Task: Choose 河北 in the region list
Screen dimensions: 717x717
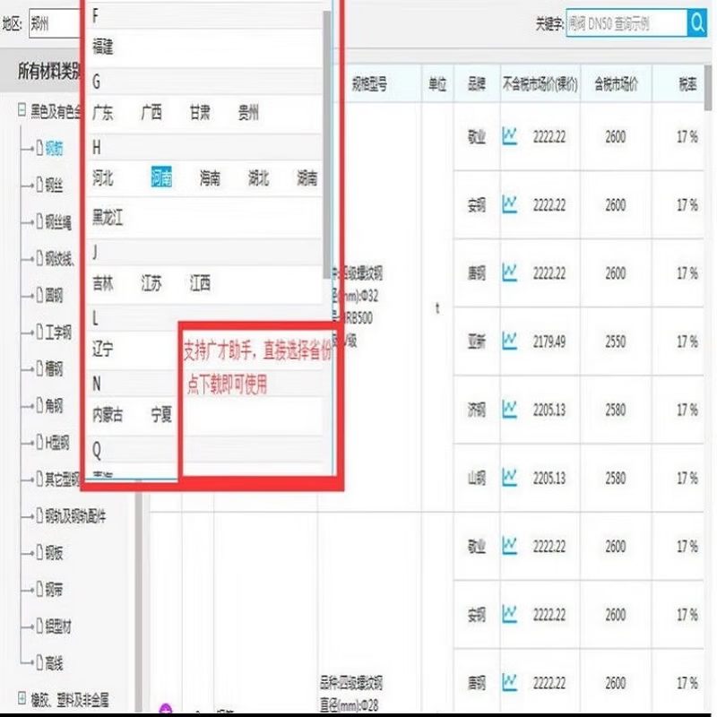Action: 103,177
